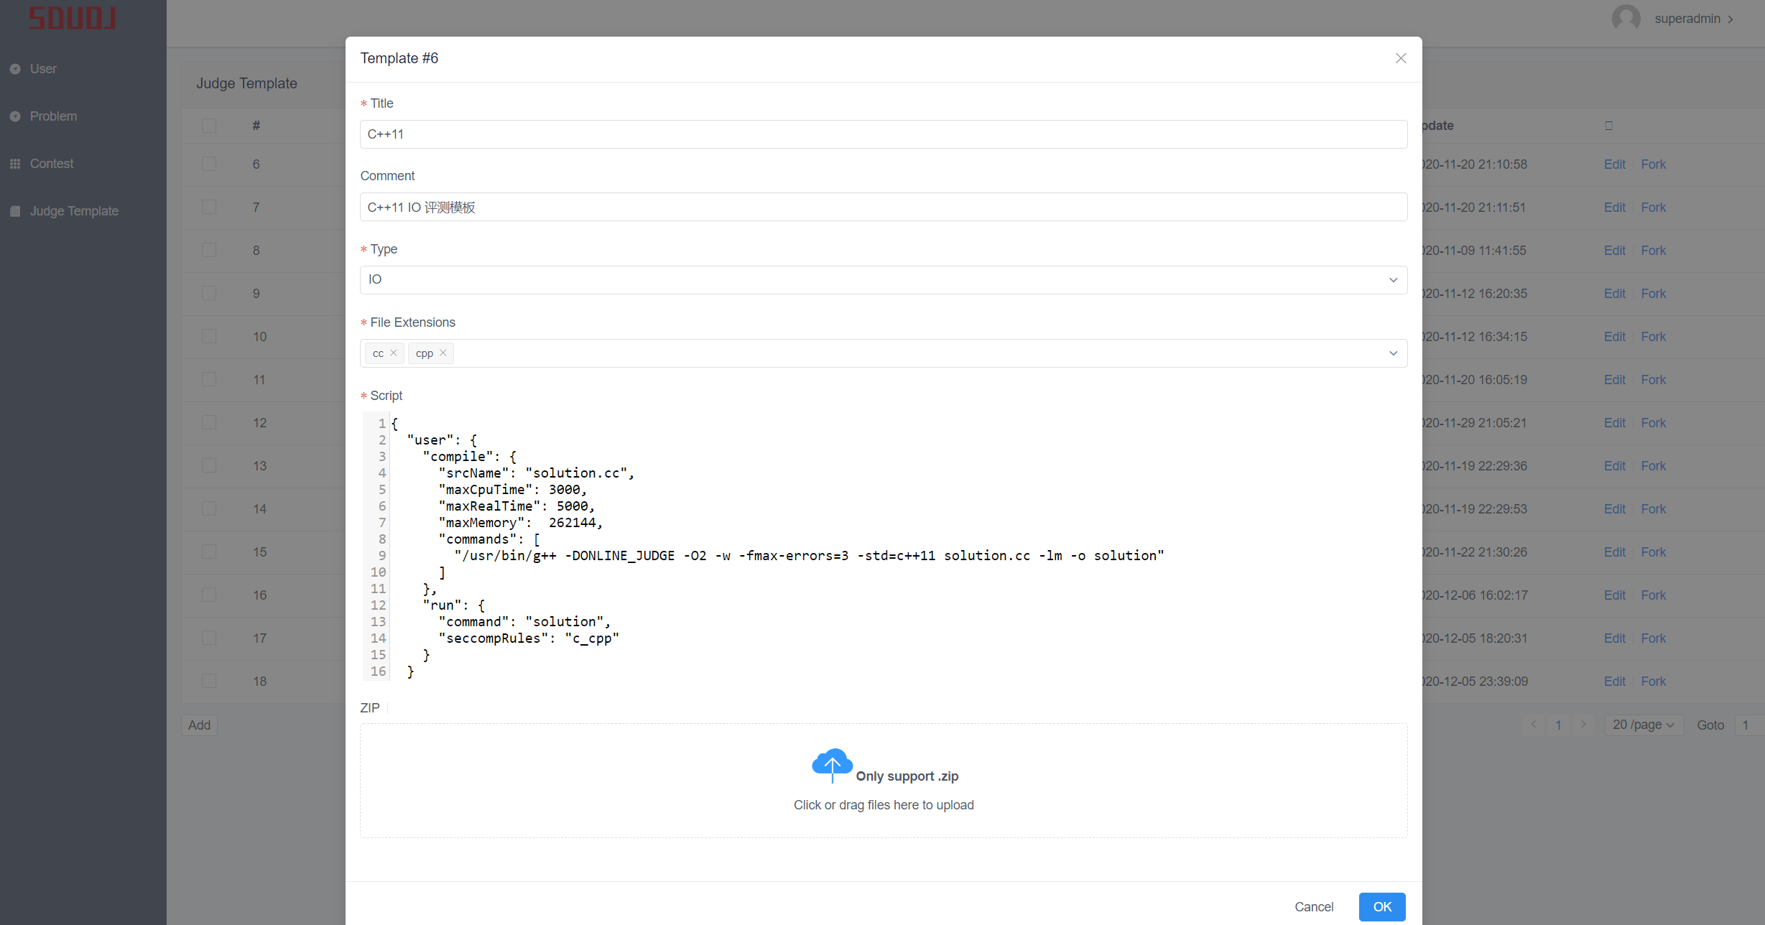Check the row 12 checkbox
This screenshot has height=925, width=1765.
[209, 422]
